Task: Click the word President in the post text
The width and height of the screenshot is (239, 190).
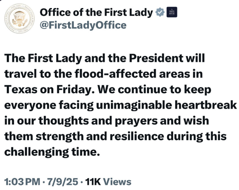Action: pyautogui.click(x=156, y=58)
